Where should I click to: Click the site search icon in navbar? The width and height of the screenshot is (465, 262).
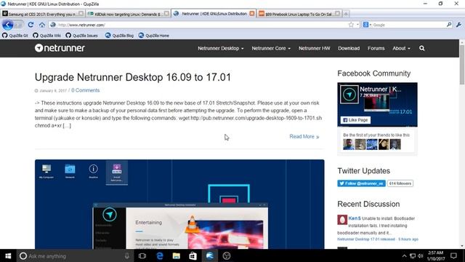pos(421,49)
